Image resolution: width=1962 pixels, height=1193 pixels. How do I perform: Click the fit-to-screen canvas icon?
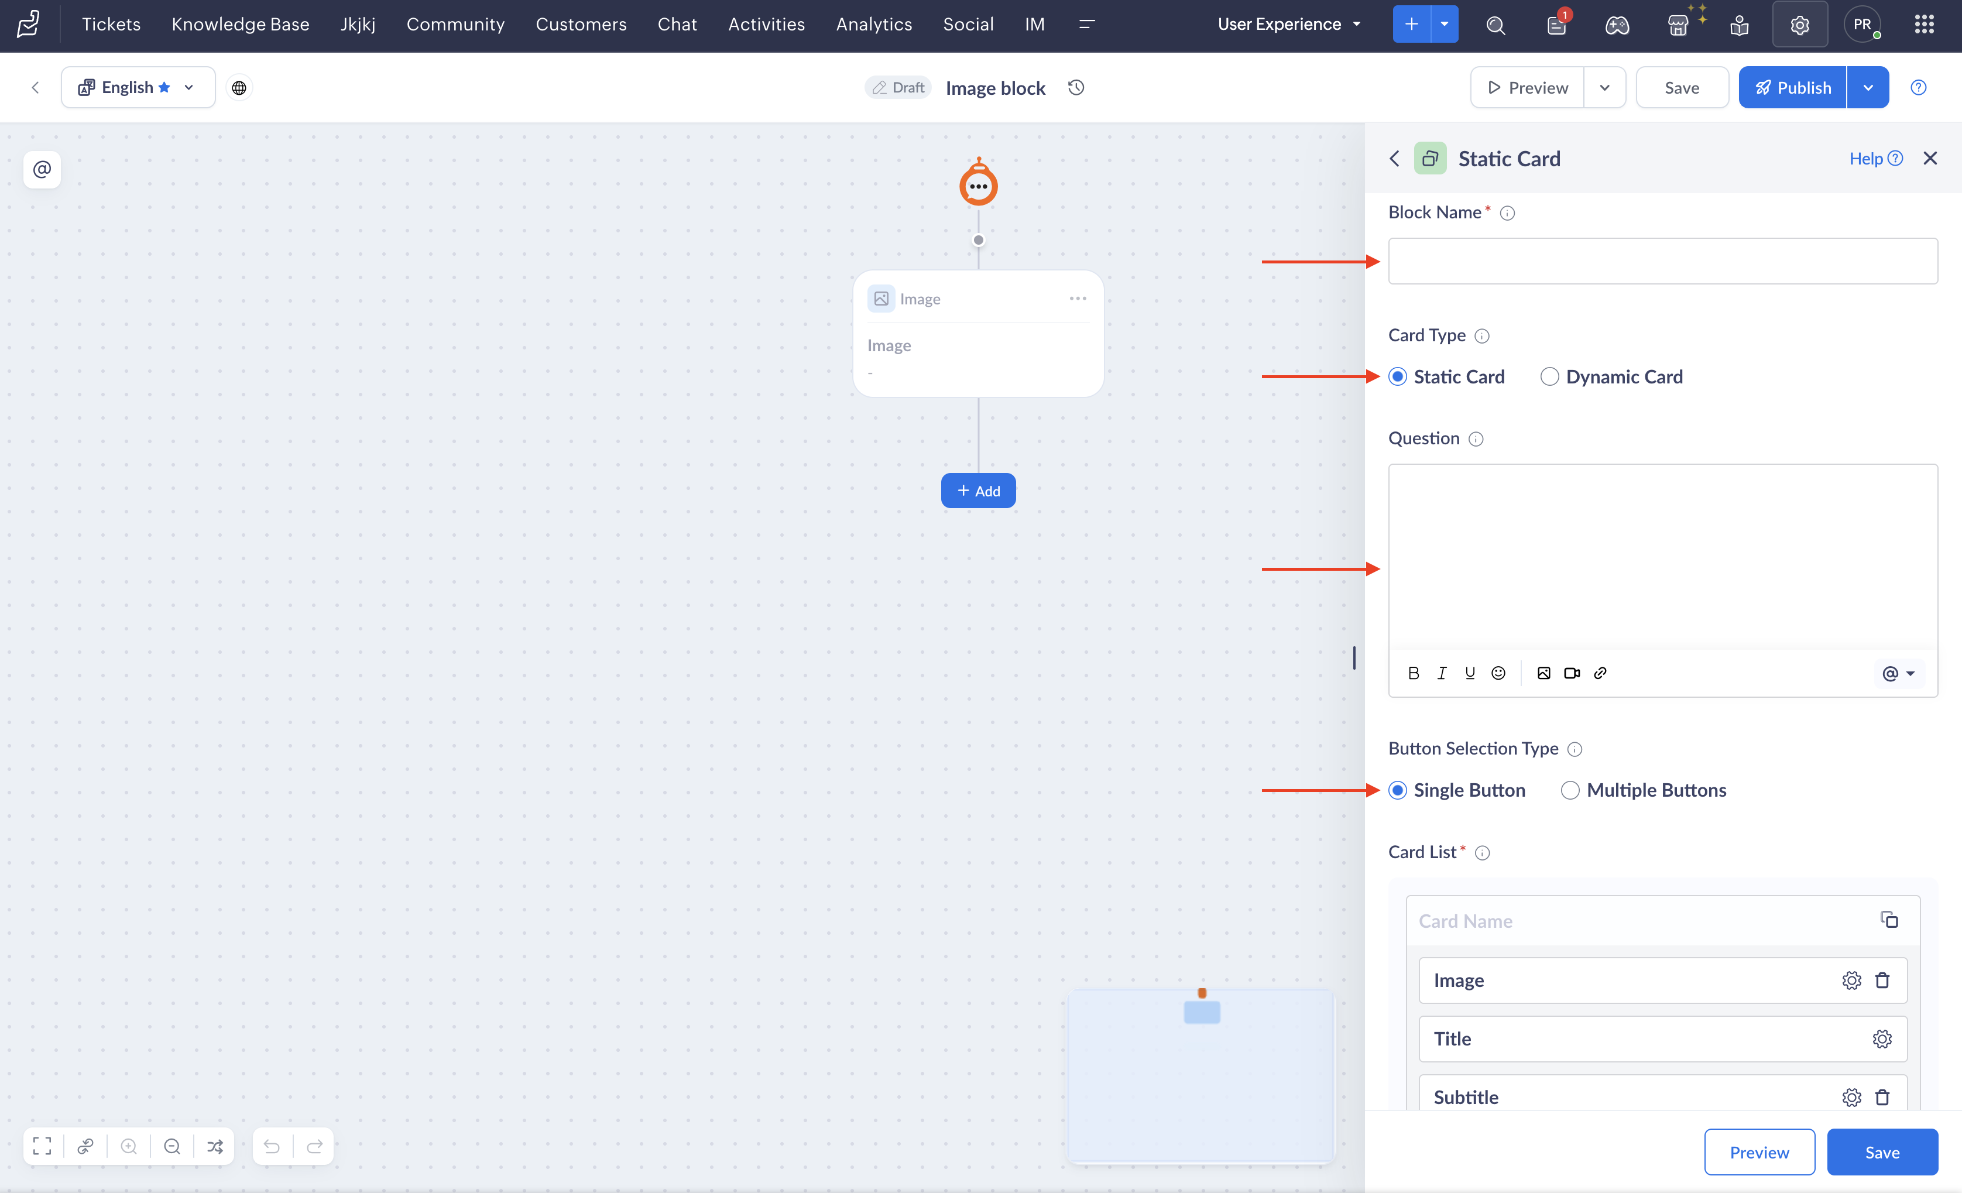click(x=42, y=1147)
